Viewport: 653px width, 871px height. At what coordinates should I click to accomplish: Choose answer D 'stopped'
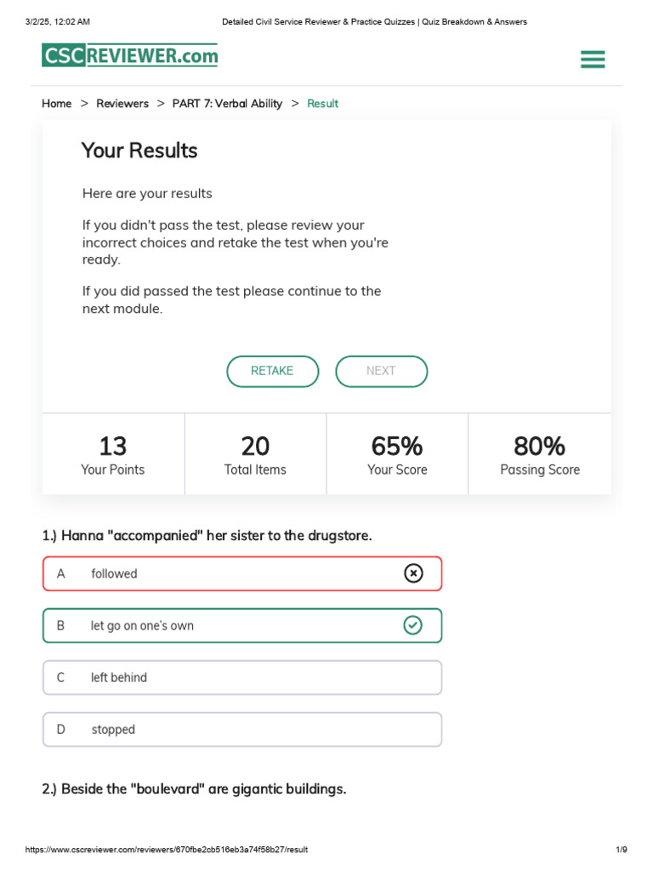pos(242,730)
